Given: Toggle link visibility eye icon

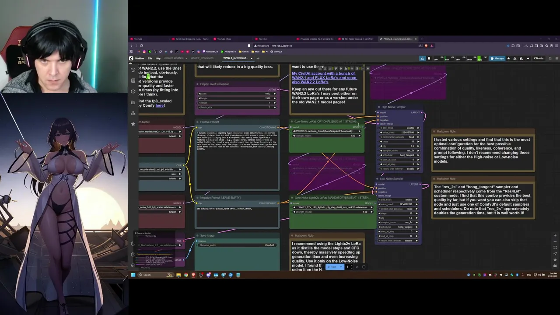Looking at the screenshot, I should pyautogui.click(x=555, y=259).
